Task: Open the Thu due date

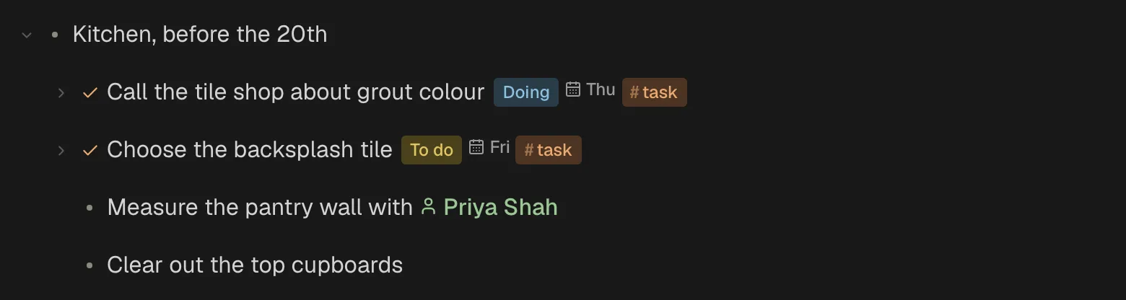Action: click(601, 89)
